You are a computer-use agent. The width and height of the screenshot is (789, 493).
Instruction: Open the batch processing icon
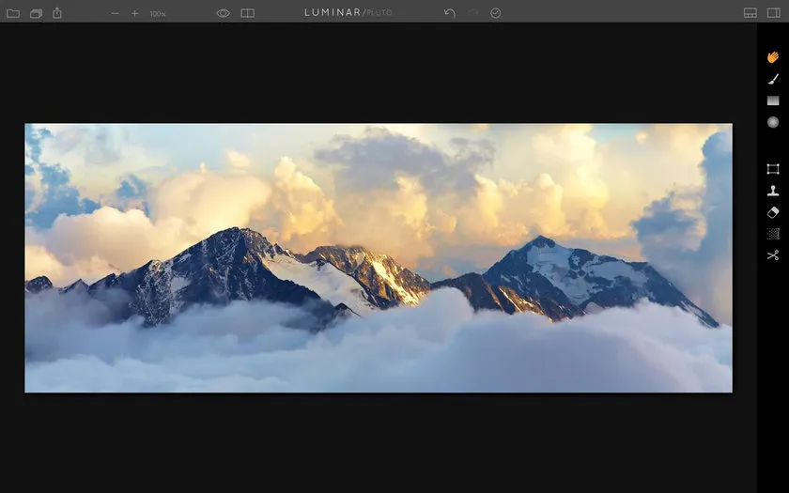(36, 13)
